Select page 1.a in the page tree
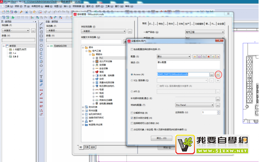The width and height of the screenshot is (261, 162). coord(15,53)
